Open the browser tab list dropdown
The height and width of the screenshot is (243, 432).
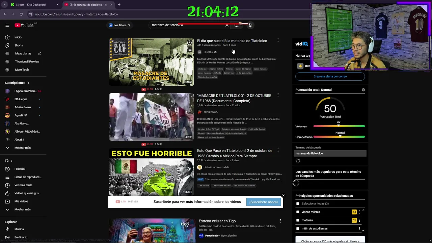[4, 4]
